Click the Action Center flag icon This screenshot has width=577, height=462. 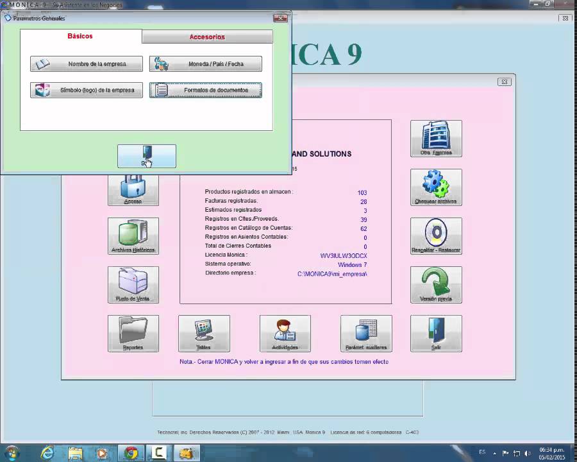click(506, 453)
